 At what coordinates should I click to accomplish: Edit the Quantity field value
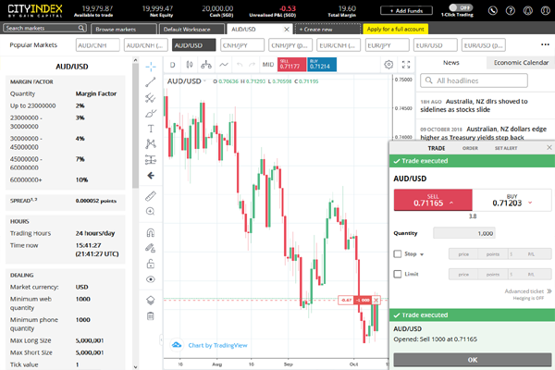pos(464,233)
